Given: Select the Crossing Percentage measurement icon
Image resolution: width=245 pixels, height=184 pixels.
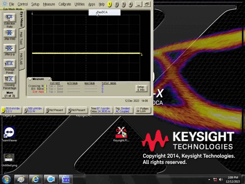Looking at the screenshot, I should coord(9,79).
